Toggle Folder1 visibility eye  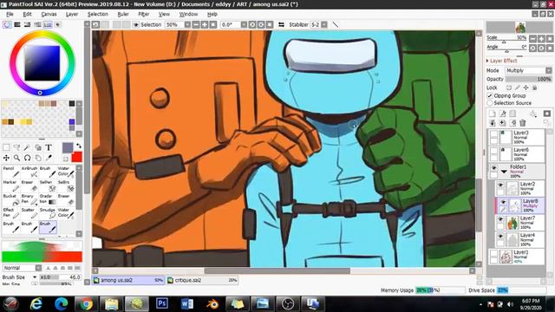tap(493, 168)
